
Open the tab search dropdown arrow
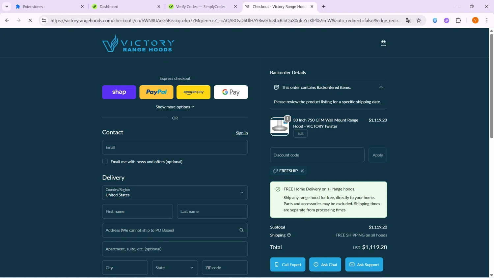click(7, 7)
